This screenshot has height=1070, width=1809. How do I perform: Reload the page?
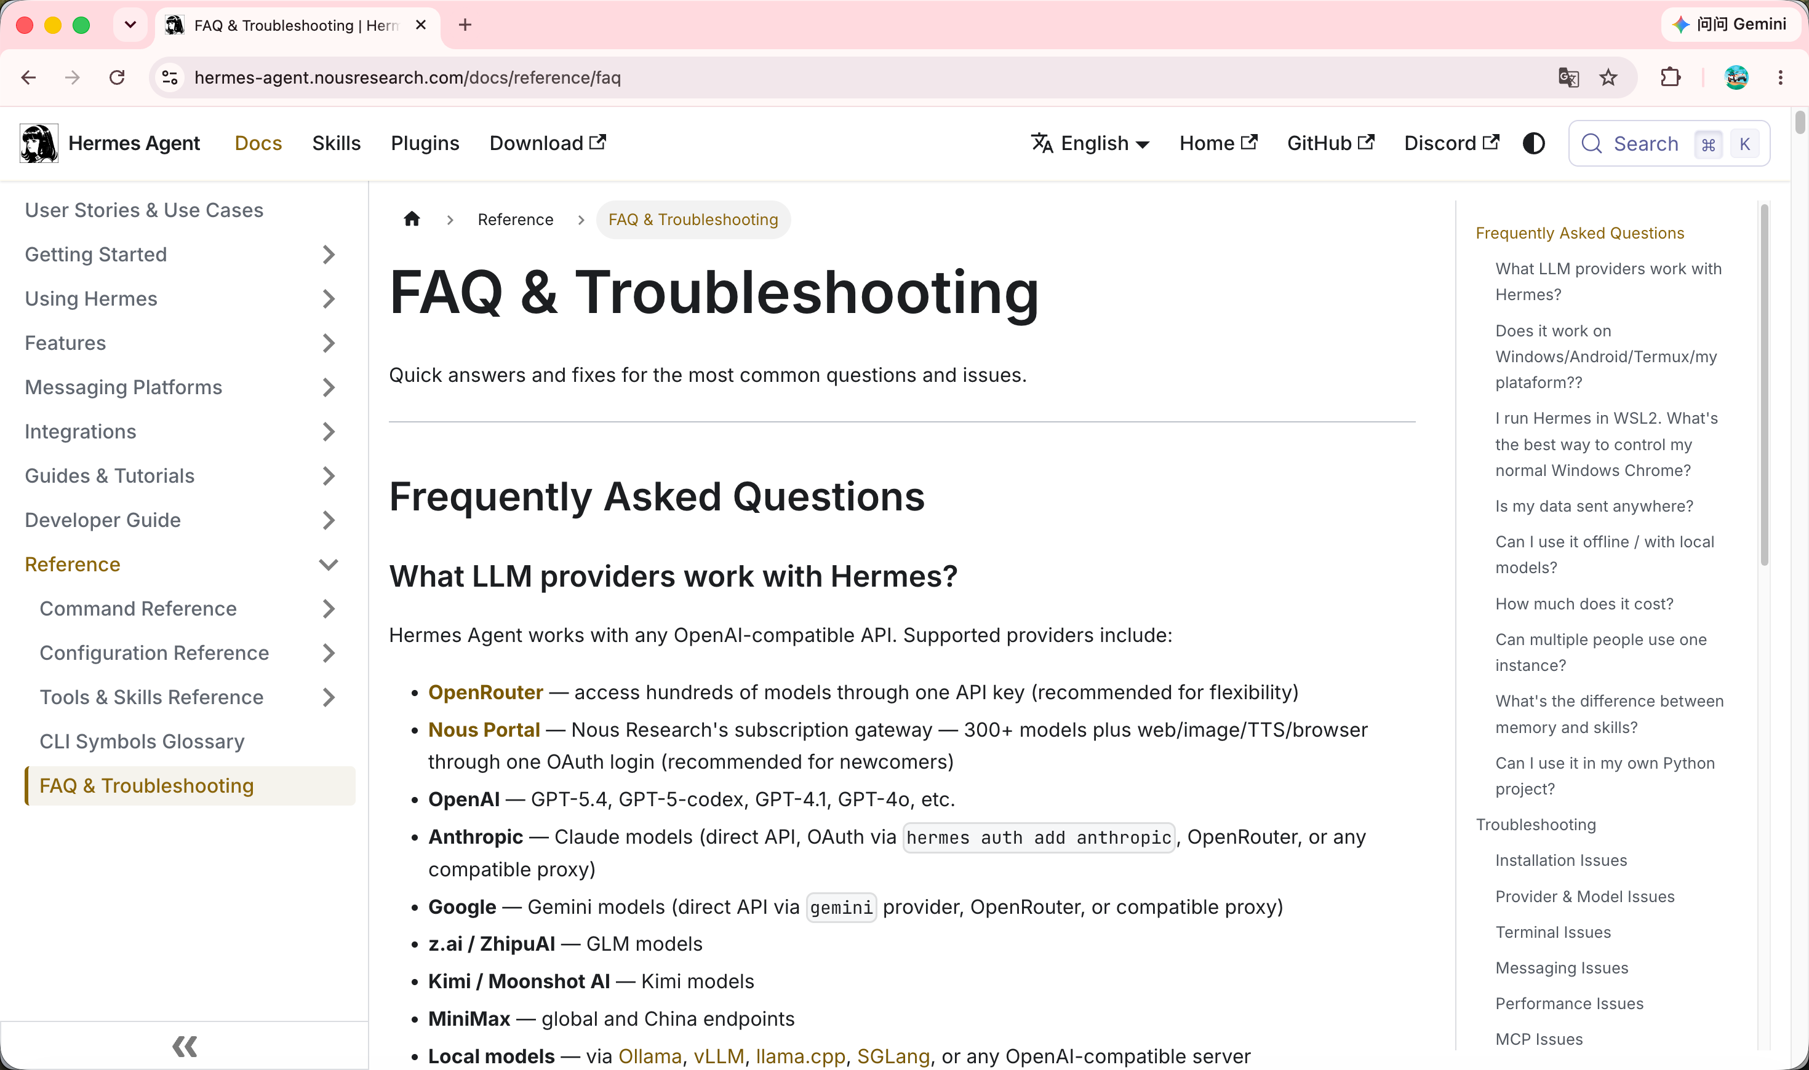tap(117, 77)
